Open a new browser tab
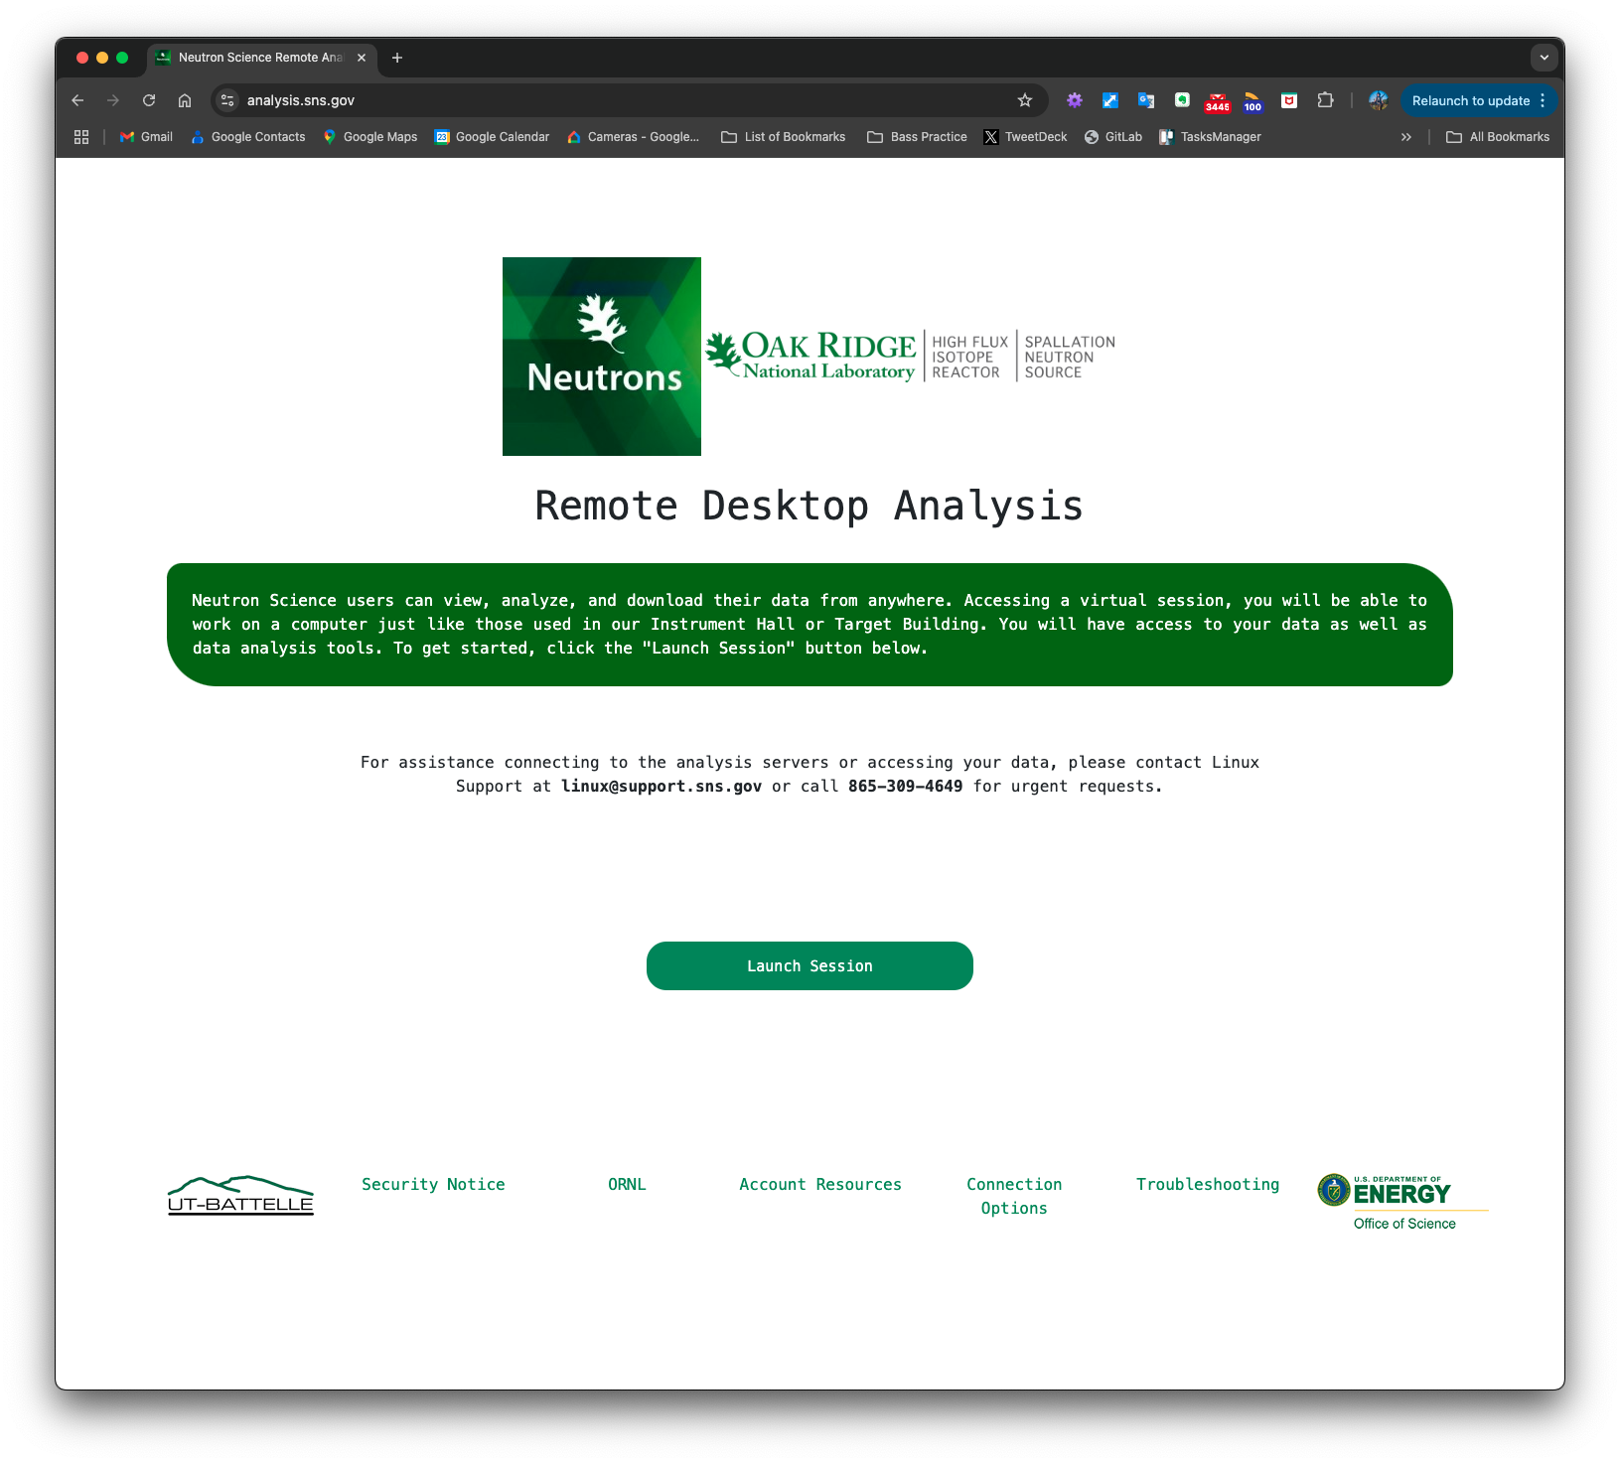This screenshot has width=1620, height=1463. 397,58
